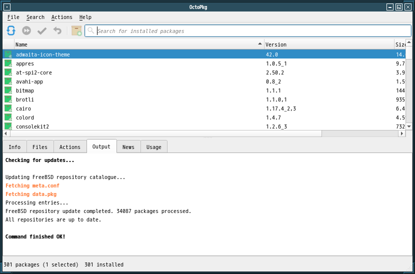Open the File menu
The height and width of the screenshot is (274, 415).
(x=13, y=17)
